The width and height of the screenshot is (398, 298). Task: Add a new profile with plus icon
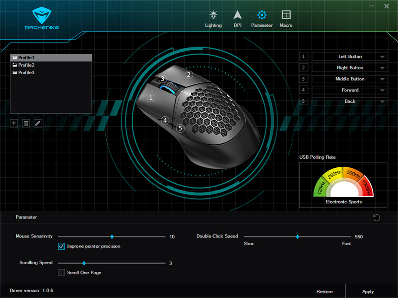(14, 123)
